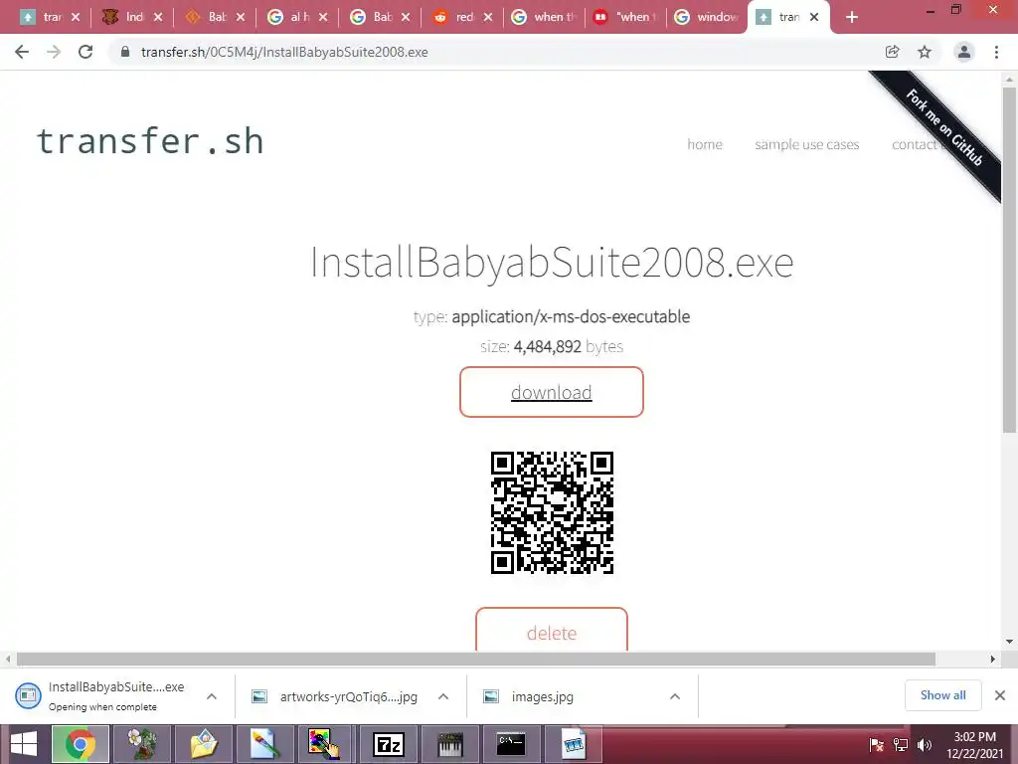Expand options for images.jpg download
Screen dimensions: 1018x764
[x=675, y=696]
